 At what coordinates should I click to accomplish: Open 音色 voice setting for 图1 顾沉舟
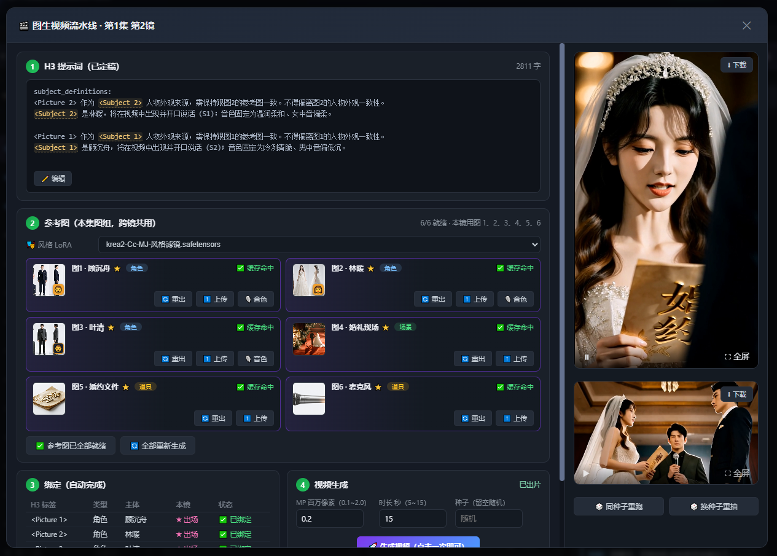click(256, 299)
